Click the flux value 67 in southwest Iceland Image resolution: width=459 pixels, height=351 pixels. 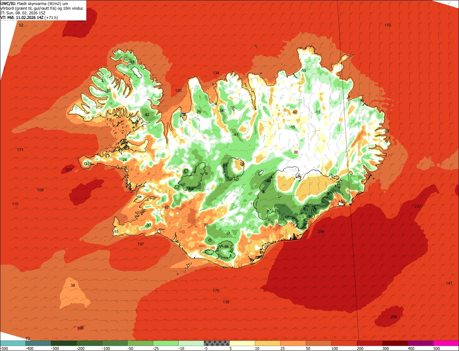pyautogui.click(x=166, y=207)
